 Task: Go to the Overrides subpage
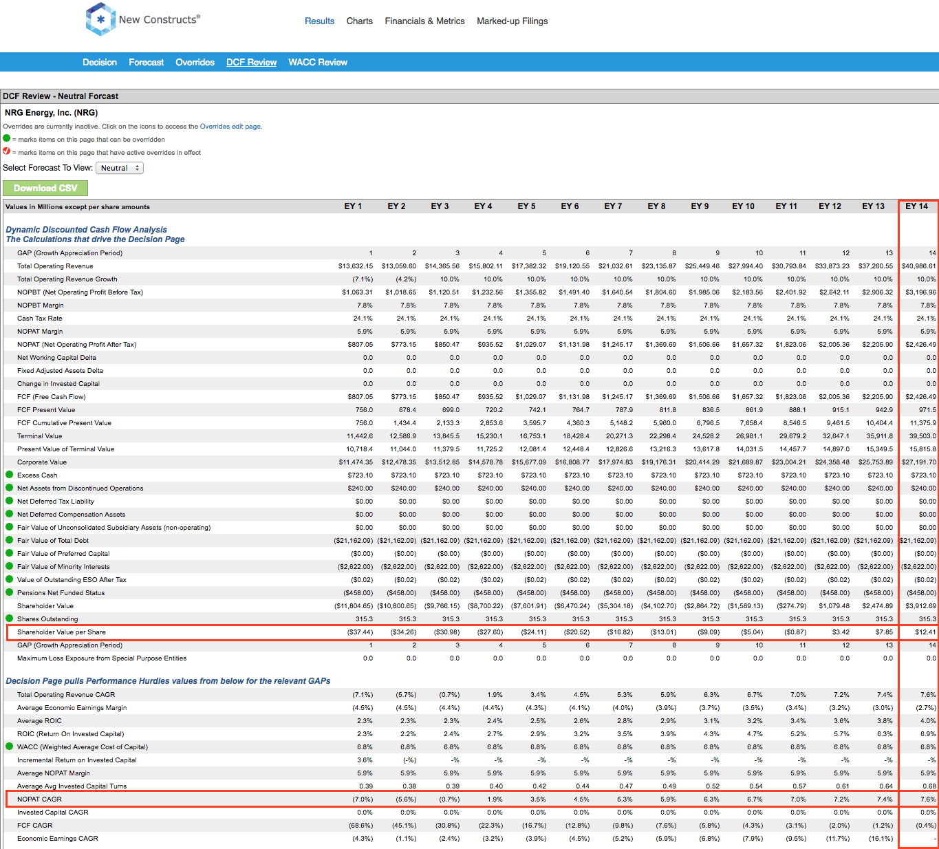[x=195, y=62]
